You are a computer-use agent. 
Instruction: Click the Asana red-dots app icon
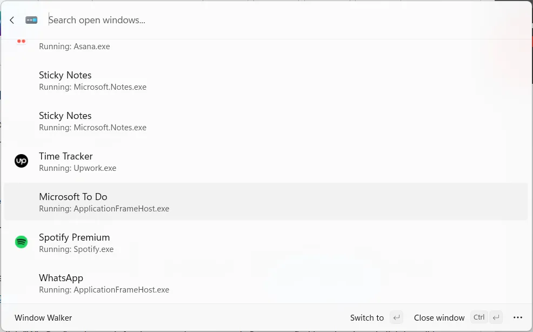click(21, 41)
